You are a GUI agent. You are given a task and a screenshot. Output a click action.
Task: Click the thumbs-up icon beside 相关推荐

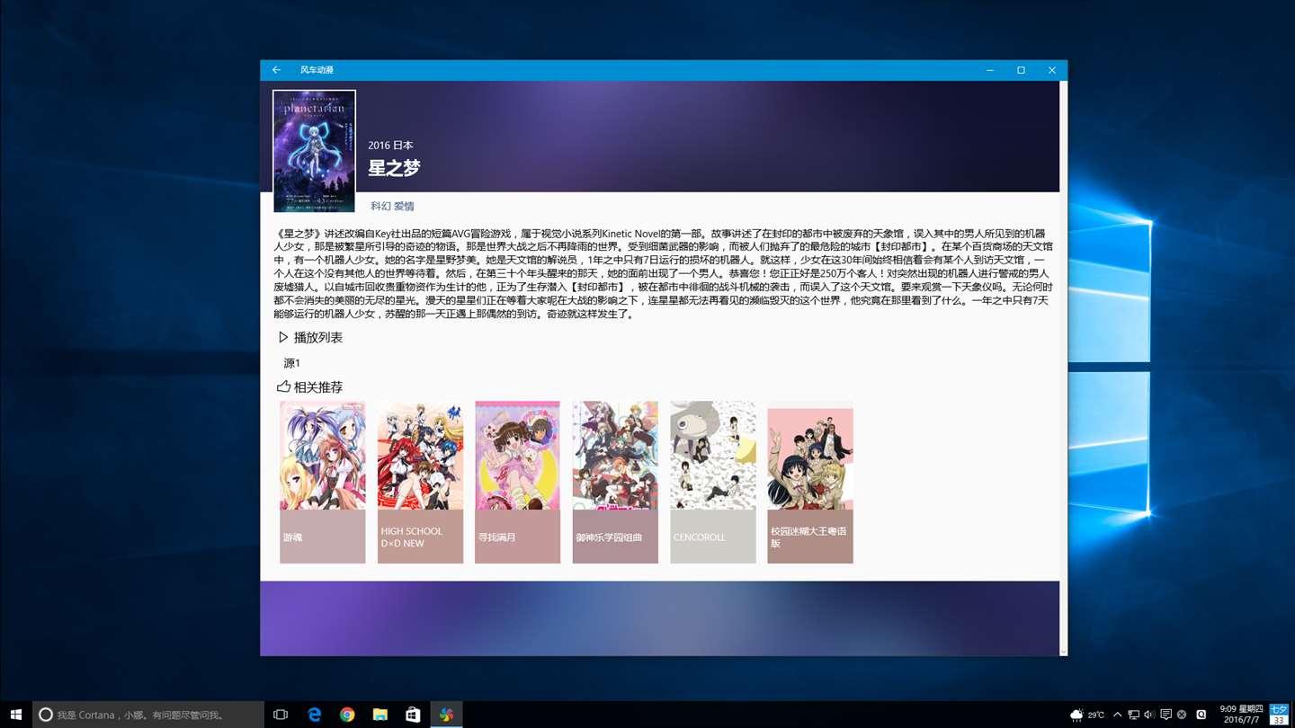pyautogui.click(x=283, y=386)
